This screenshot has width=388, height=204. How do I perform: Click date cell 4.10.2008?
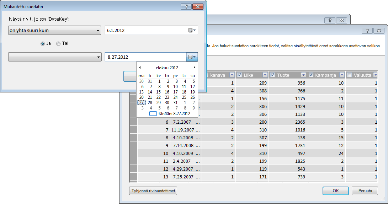tap(186, 138)
